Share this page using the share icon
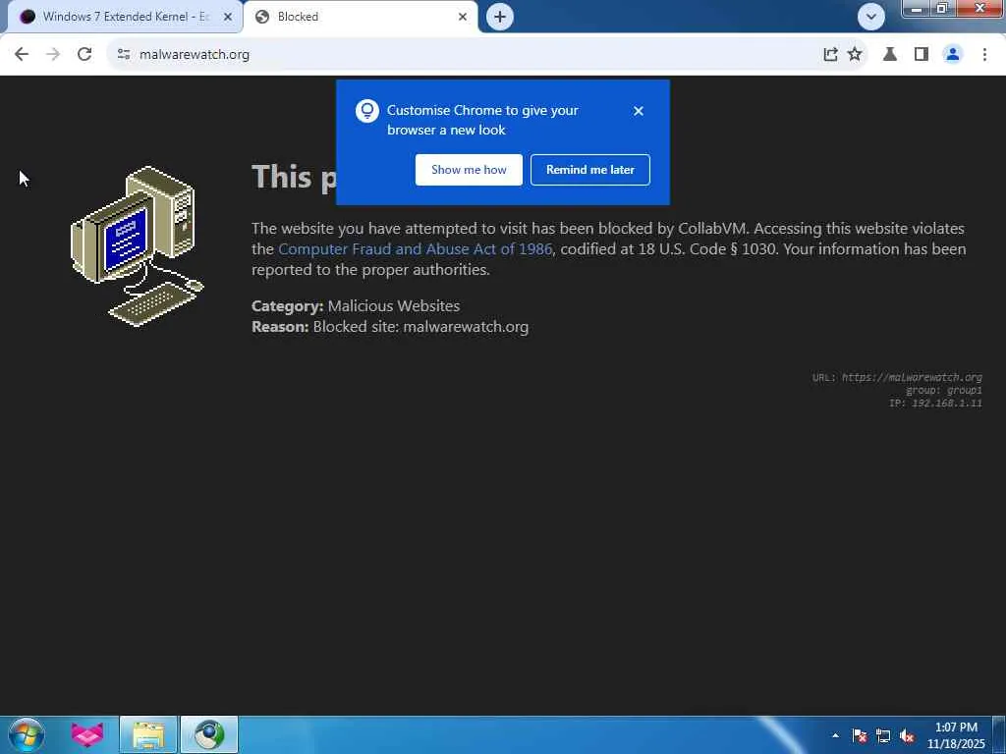Screen dimensions: 1006x754 pos(830,55)
